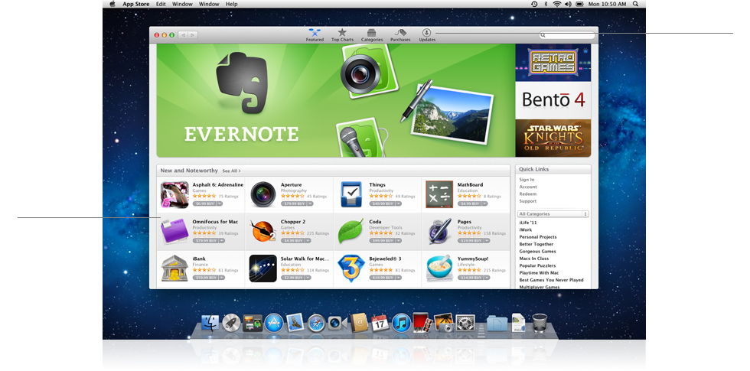This screenshot has width=750, height=371.
Task: Select the Aperture camera lens icon
Action: 263,194
